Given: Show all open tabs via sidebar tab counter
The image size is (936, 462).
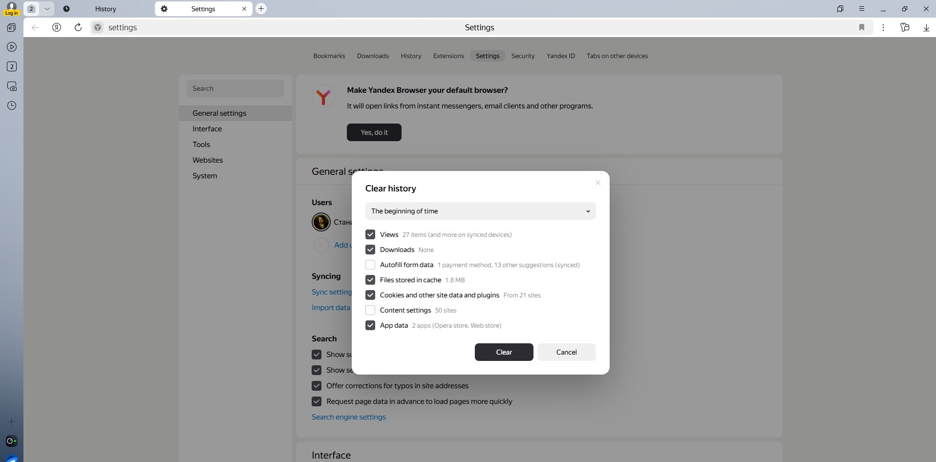Looking at the screenshot, I should coord(12,66).
